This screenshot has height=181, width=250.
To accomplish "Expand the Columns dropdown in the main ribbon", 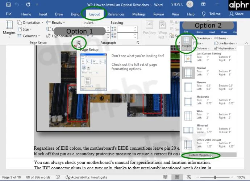I will tap(29, 36).
